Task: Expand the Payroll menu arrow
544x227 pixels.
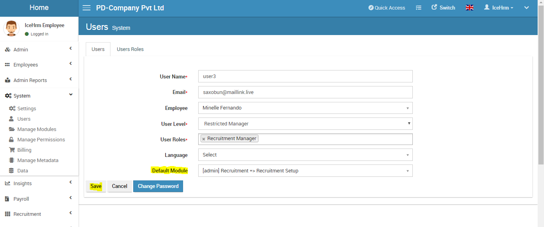Action: (71, 198)
